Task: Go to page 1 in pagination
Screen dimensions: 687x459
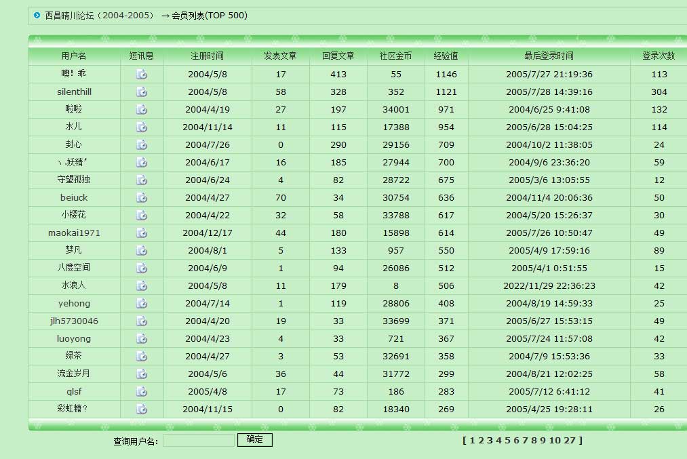Action: [x=472, y=440]
